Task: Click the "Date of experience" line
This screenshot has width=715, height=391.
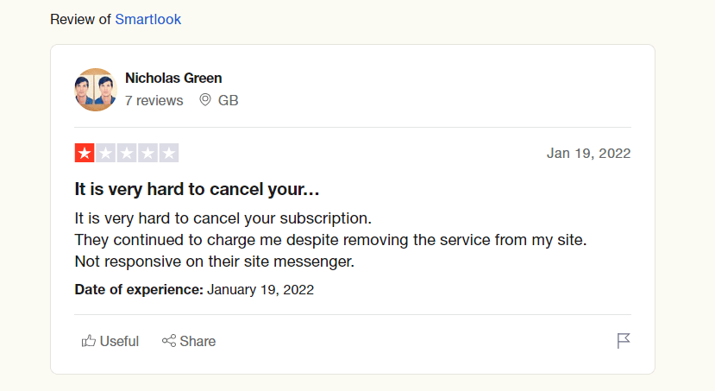Action: pyautogui.click(x=194, y=290)
